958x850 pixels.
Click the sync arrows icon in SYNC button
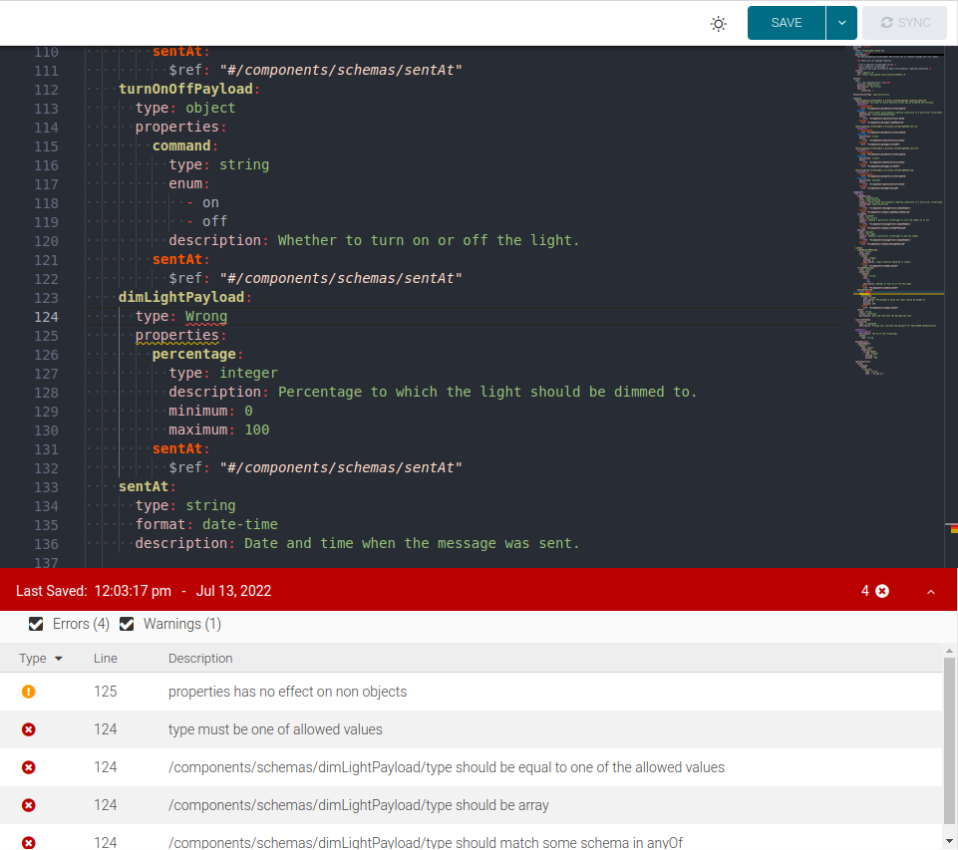(x=882, y=23)
